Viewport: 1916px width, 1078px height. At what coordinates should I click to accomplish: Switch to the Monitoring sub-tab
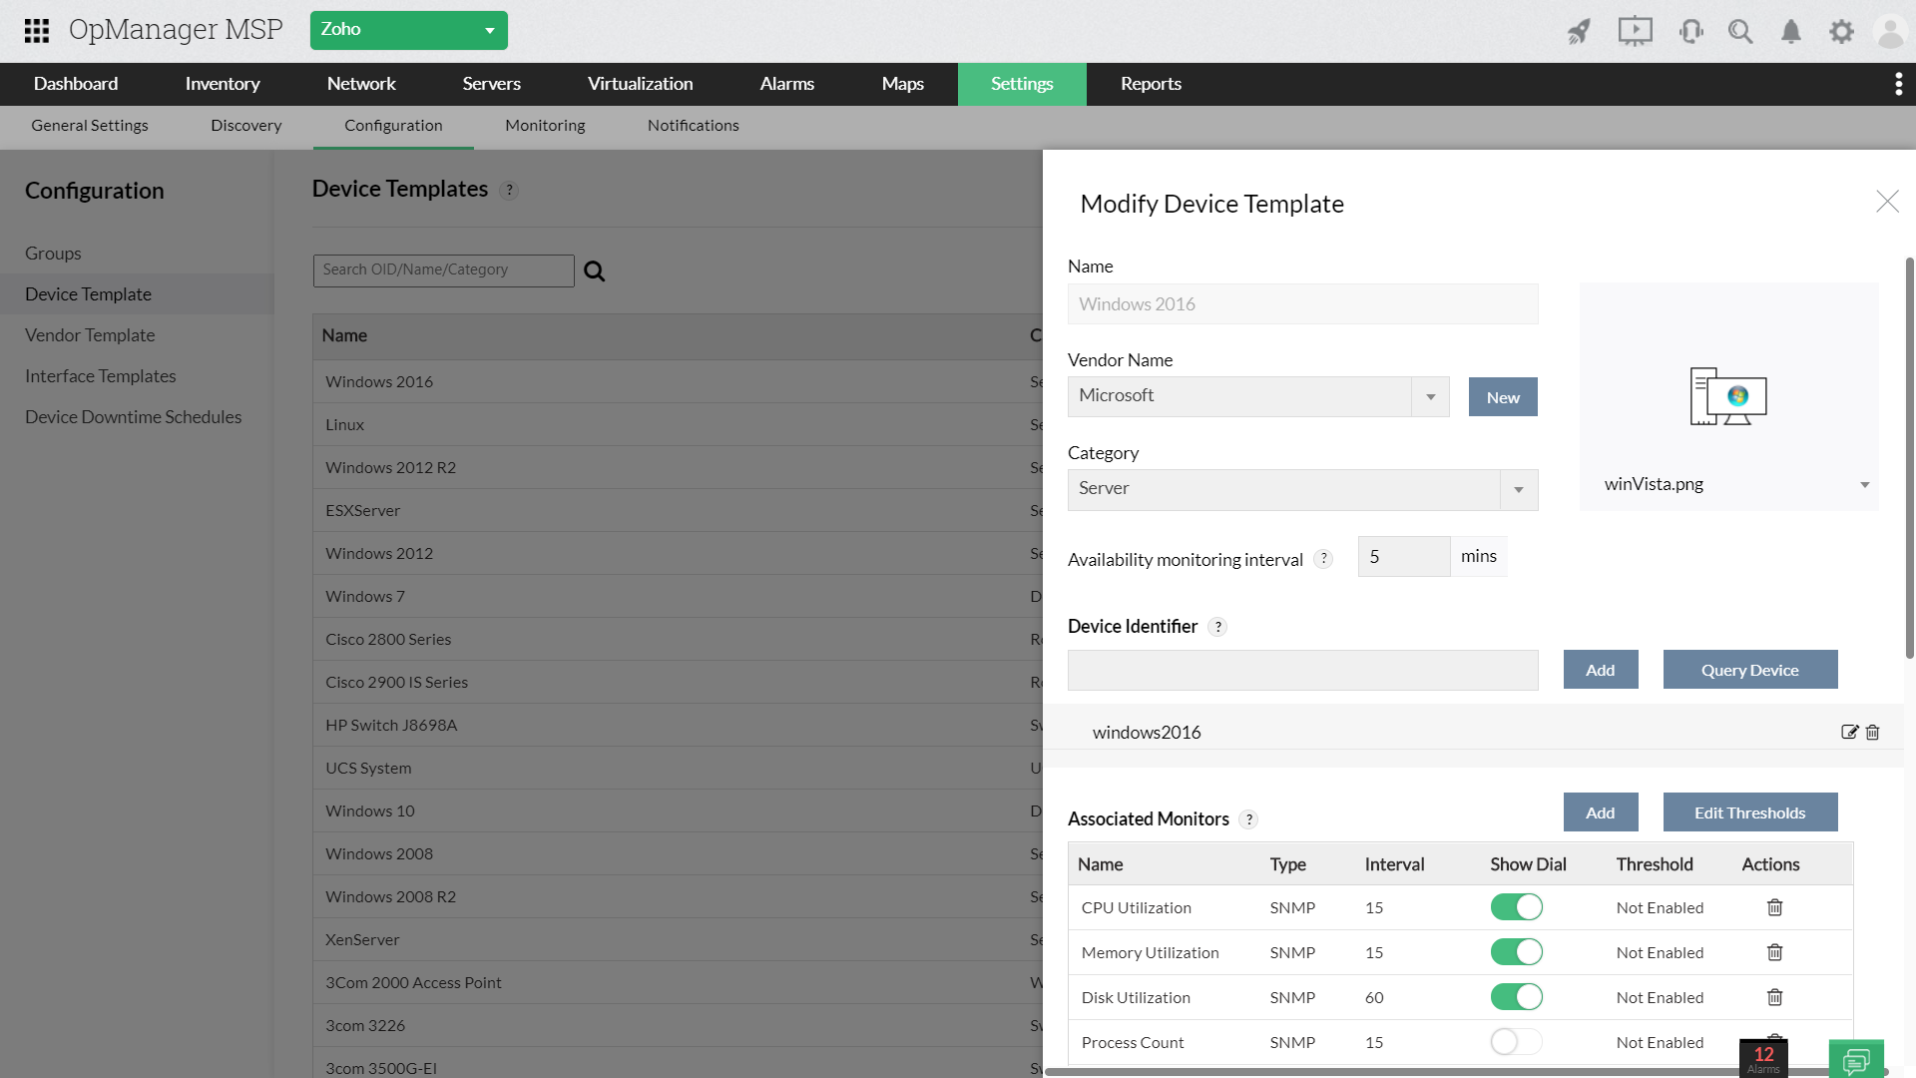(x=545, y=126)
